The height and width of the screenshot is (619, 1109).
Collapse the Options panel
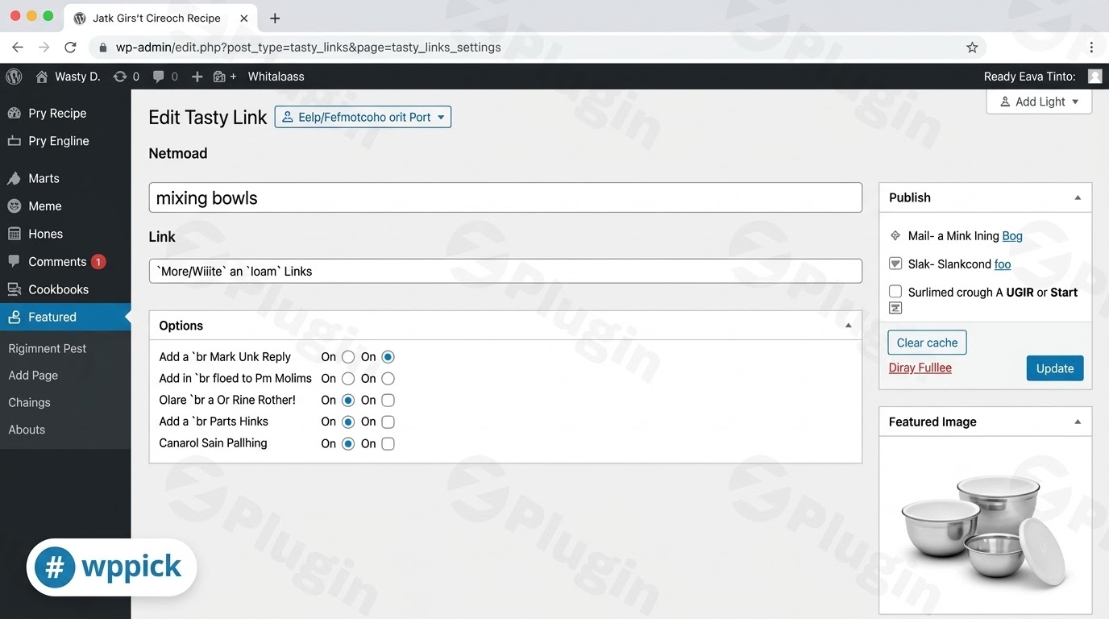848,326
